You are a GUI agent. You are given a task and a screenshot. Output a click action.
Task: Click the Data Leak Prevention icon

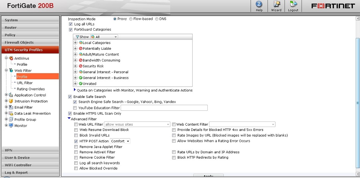tap(11, 113)
